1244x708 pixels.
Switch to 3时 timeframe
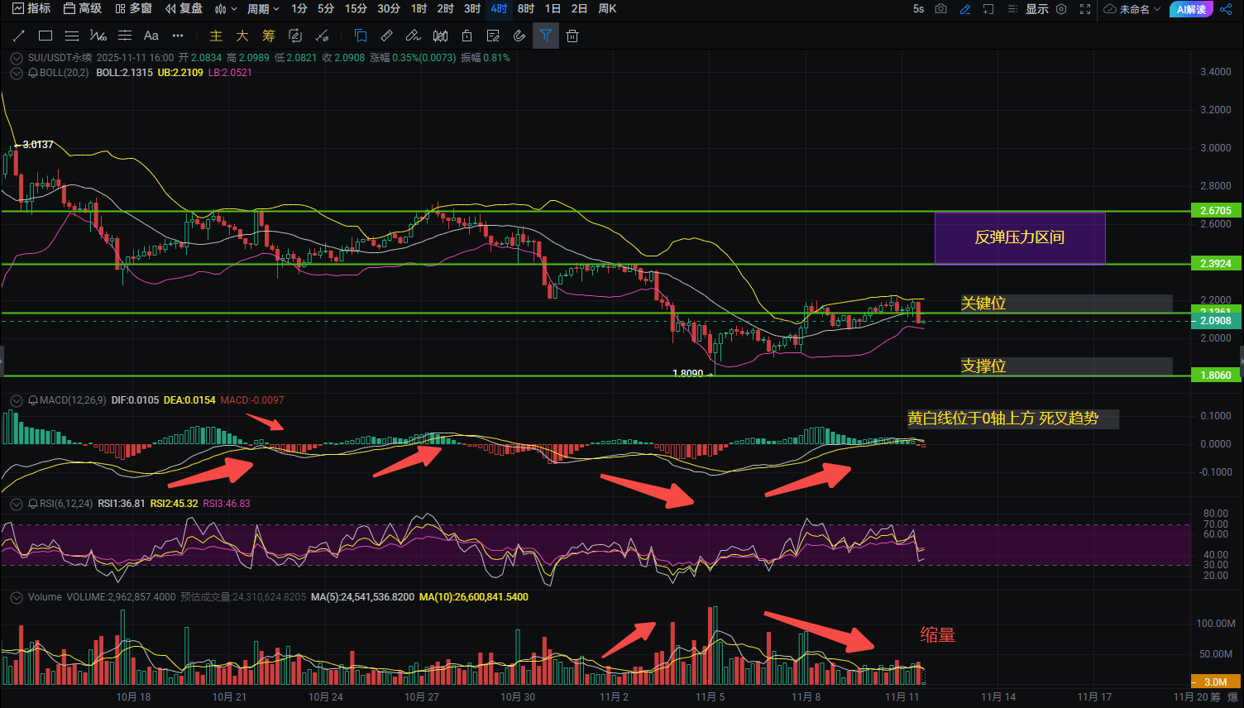472,8
